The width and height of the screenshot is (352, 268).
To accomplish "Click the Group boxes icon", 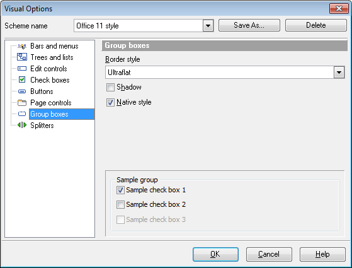I will (x=22, y=114).
